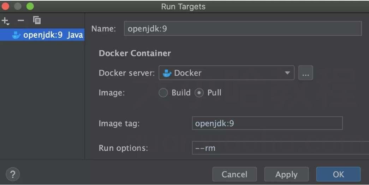Image resolution: width=369 pixels, height=185 pixels.
Task: Duplicate the selected run target
Action: [37, 20]
